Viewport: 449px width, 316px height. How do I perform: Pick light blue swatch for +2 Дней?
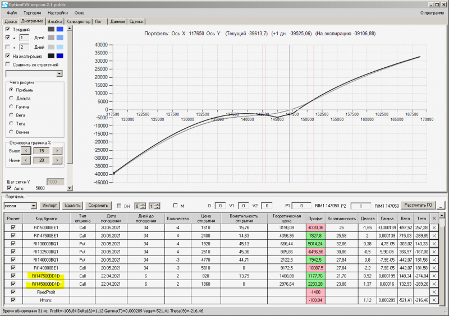60,47
